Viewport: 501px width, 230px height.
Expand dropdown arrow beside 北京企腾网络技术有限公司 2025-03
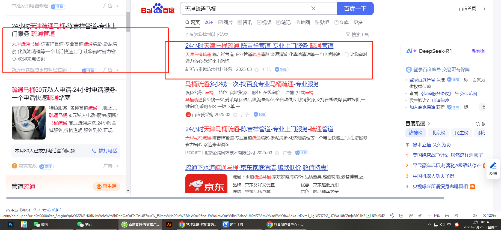(277, 153)
